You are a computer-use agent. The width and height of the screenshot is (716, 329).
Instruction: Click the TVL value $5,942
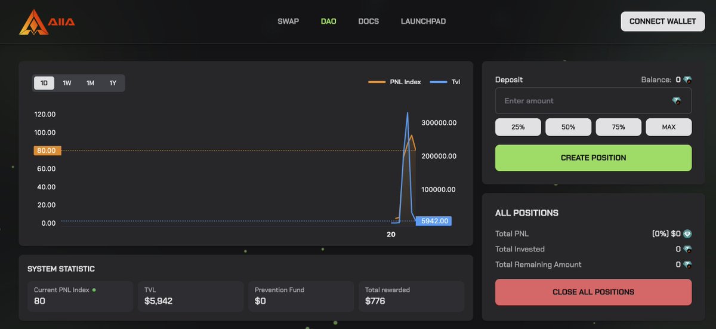(158, 301)
